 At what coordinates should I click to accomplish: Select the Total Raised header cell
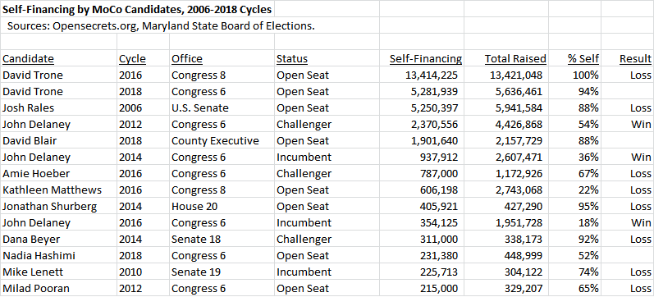pos(506,58)
